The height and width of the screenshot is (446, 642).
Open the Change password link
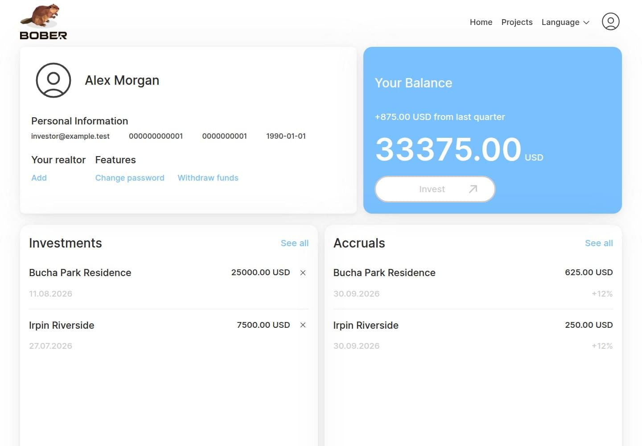130,178
